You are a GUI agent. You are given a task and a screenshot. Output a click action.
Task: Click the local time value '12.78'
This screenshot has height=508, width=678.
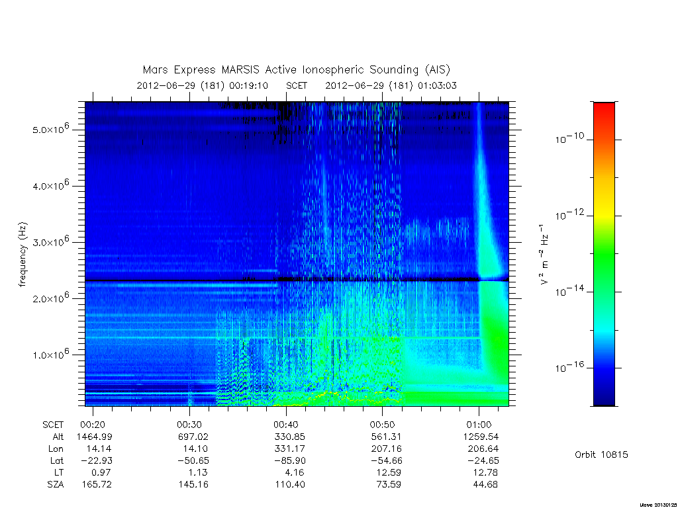click(485, 472)
